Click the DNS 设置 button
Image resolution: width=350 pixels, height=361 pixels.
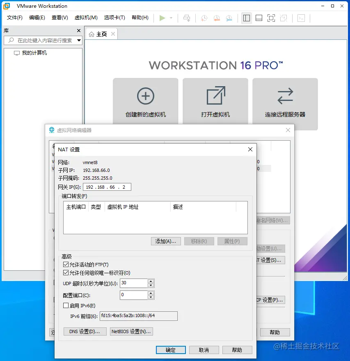point(85,332)
